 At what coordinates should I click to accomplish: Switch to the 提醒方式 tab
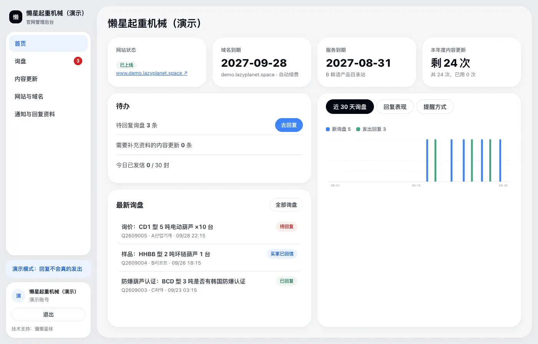point(435,107)
